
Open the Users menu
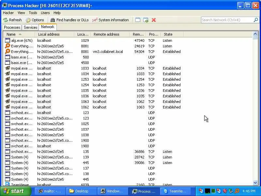tap(45, 13)
